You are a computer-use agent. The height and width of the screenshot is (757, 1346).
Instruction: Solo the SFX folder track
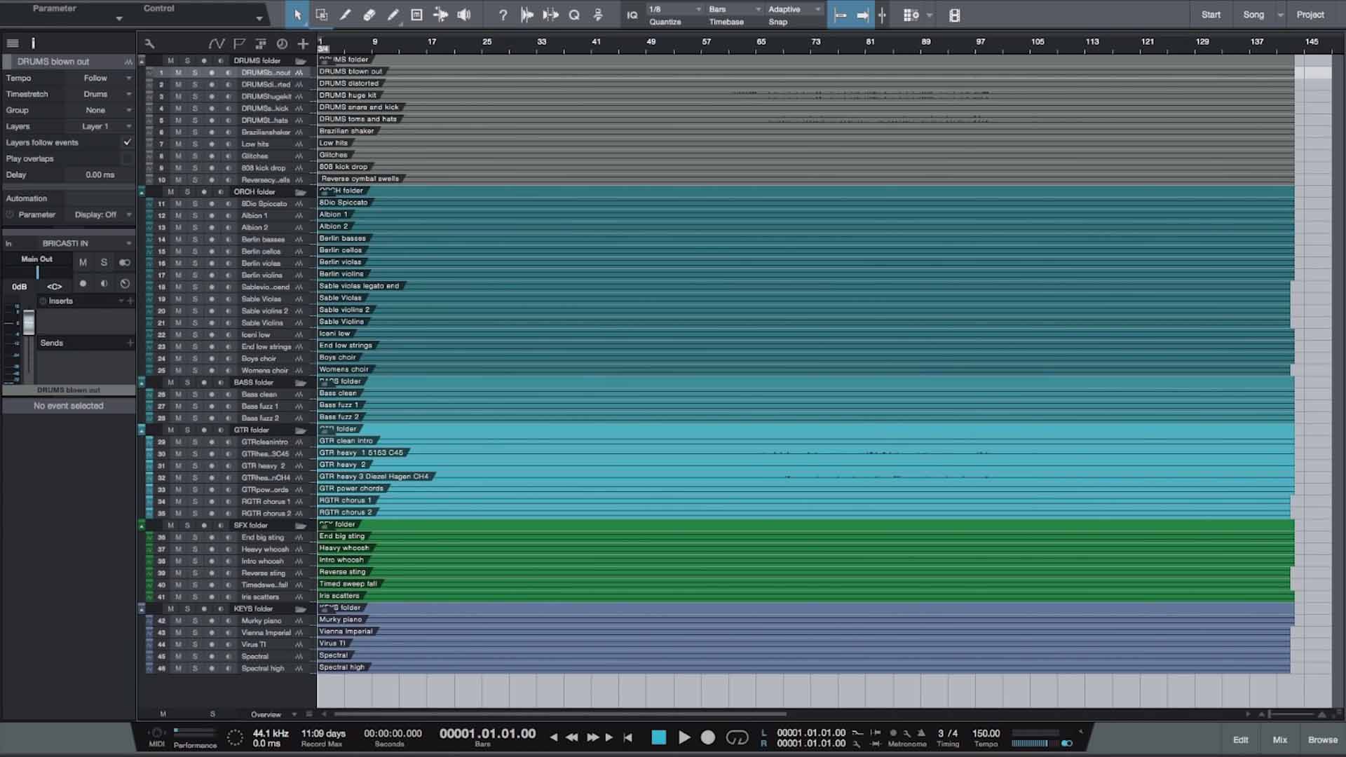[x=187, y=526]
